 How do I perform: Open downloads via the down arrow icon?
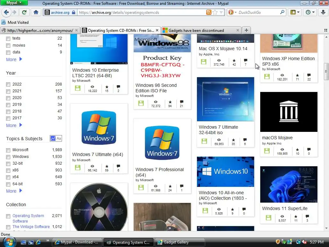click(x=323, y=13)
